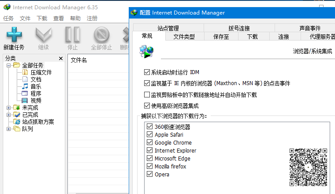Uncheck 360极速浏览器 in browser list
Screen dimensions: 335x194
[x=149, y=127]
